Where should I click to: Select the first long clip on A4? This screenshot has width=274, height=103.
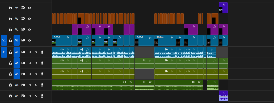tap(93, 85)
